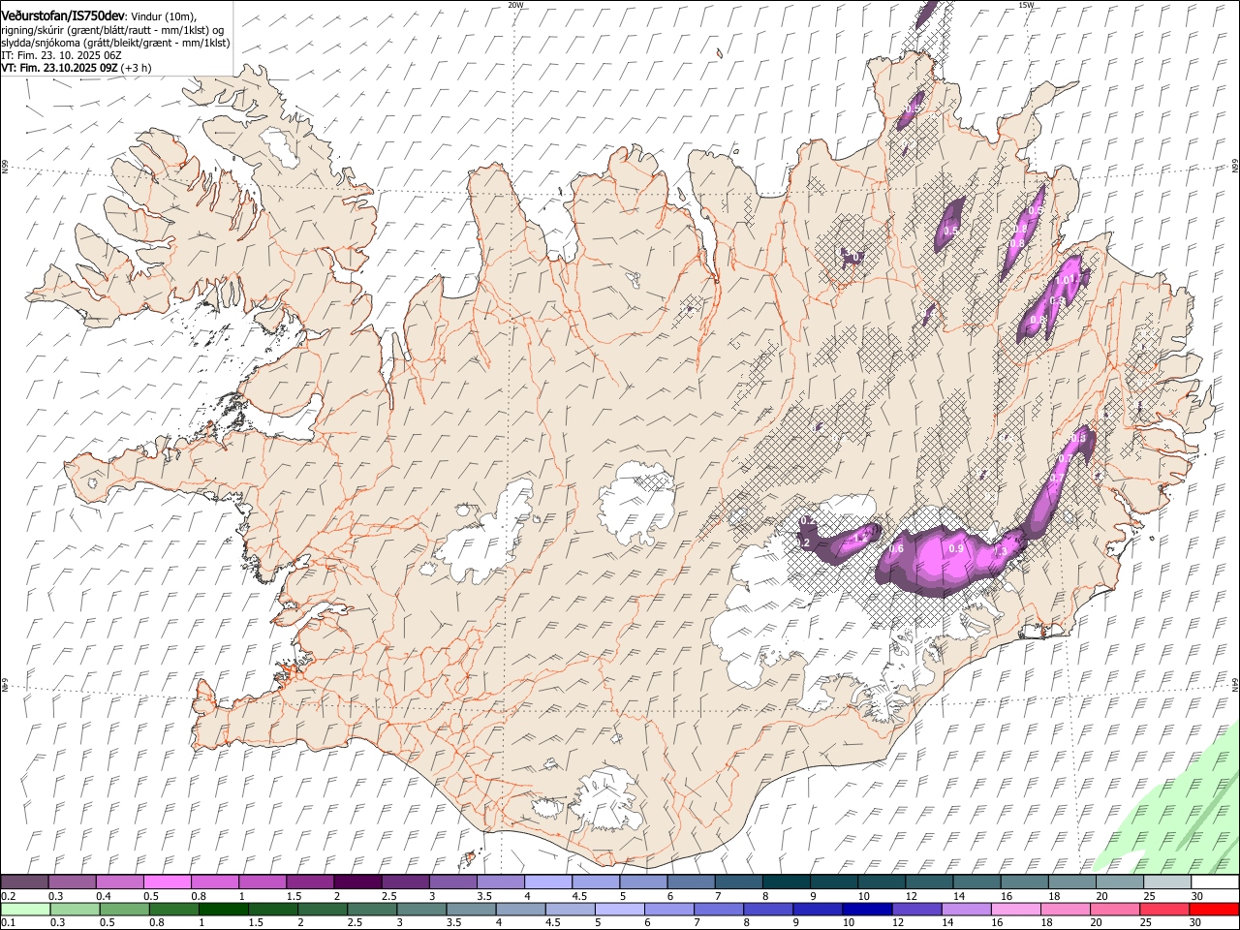
Task: Select the lightest green 0.1–0.3 bottom-scale swatch
Action: click(26, 909)
